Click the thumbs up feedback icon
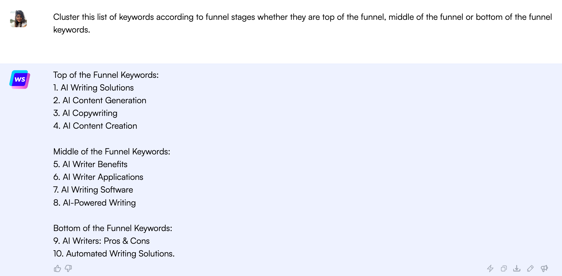Viewport: 562px width, 276px height. coord(57,269)
